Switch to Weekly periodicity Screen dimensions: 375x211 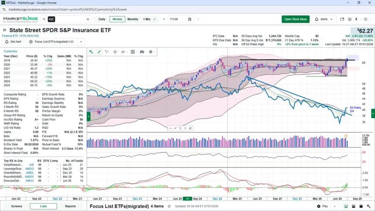click(117, 19)
